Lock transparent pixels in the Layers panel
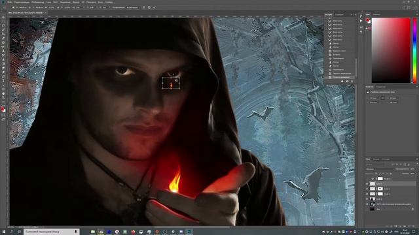 pyautogui.click(x=376, y=174)
